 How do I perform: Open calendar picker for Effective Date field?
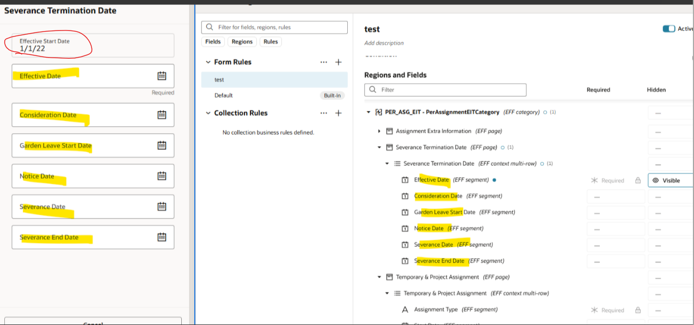tap(162, 76)
